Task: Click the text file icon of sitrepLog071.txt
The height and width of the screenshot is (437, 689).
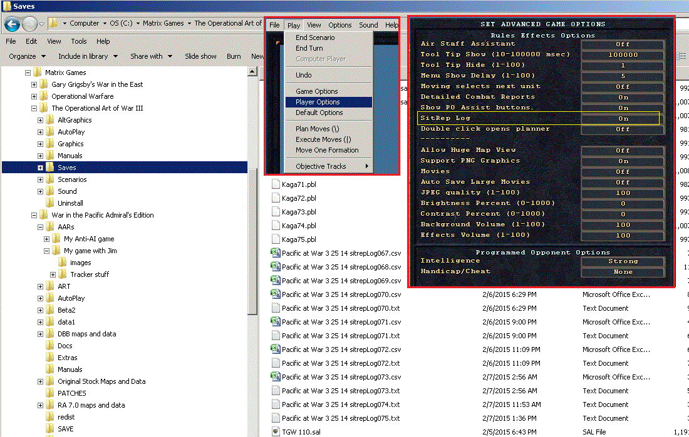Action: pos(276,336)
